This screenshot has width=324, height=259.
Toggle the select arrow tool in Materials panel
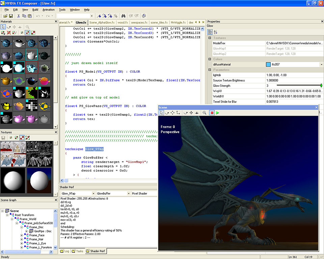coord(3,27)
